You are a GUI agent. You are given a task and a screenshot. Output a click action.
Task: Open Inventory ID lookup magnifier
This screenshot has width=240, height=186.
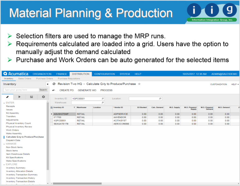point(103,99)
